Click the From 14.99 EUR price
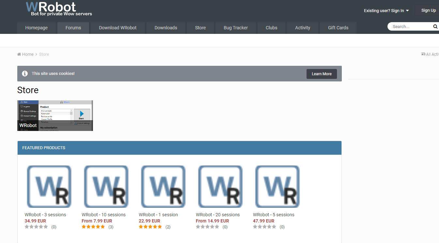Image resolution: width=439 pixels, height=243 pixels. [212, 221]
